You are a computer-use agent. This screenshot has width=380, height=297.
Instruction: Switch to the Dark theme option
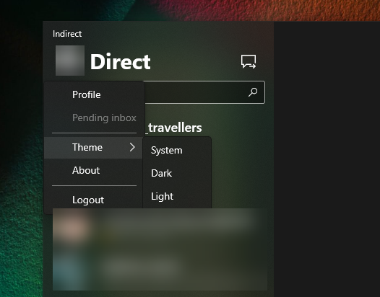click(x=177, y=173)
